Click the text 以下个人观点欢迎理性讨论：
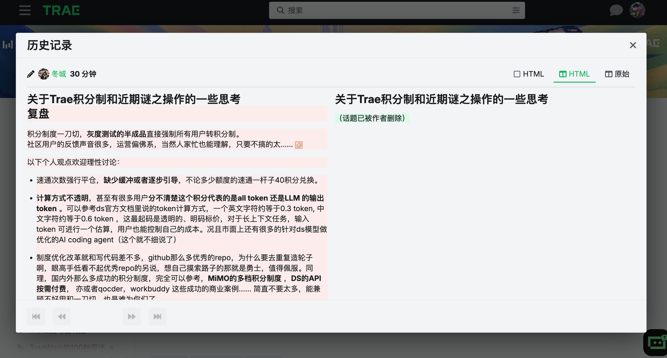The image size is (667, 358). pyautogui.click(x=73, y=162)
